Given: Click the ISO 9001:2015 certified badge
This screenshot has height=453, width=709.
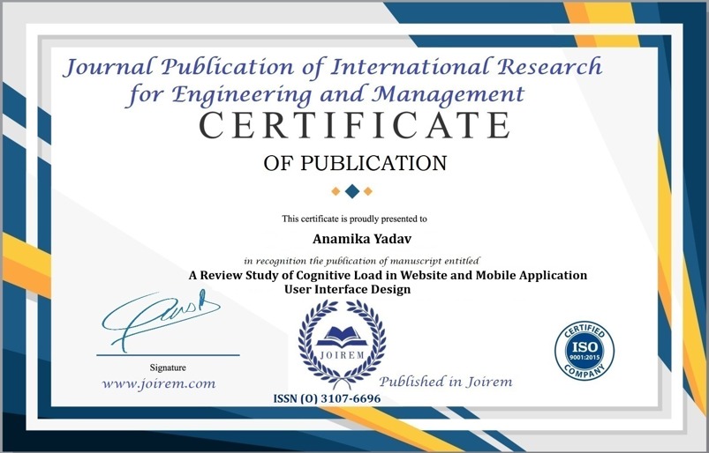Looking at the screenshot, I should click(x=585, y=351).
